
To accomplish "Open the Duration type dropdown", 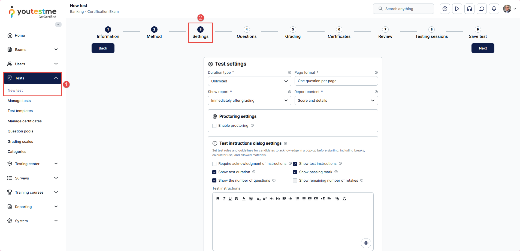I will tap(249, 81).
